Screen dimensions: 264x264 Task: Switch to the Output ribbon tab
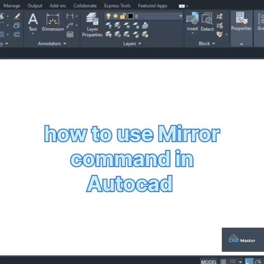tap(35, 6)
